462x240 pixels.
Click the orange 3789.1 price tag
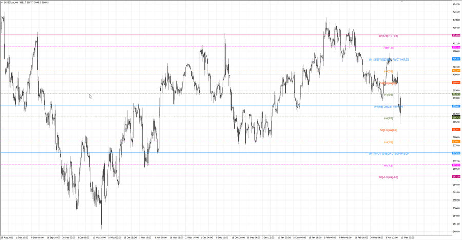(456, 142)
